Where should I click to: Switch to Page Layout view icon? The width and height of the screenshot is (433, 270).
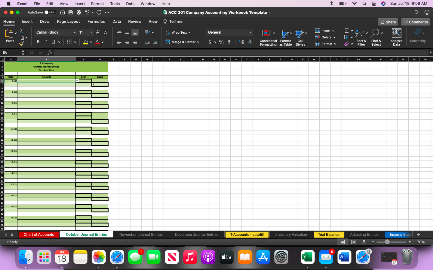point(353,242)
